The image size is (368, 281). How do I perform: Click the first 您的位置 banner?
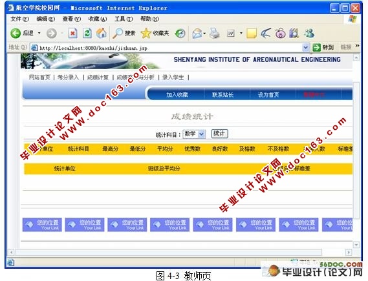click(x=42, y=225)
